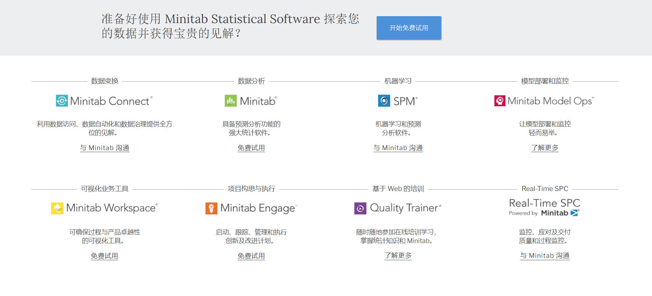Click the orange Minitab Engage icon

coord(211,208)
